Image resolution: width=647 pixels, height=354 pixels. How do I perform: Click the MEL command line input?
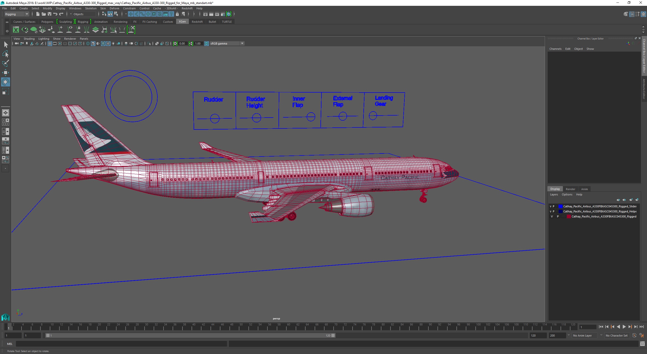coord(121,344)
